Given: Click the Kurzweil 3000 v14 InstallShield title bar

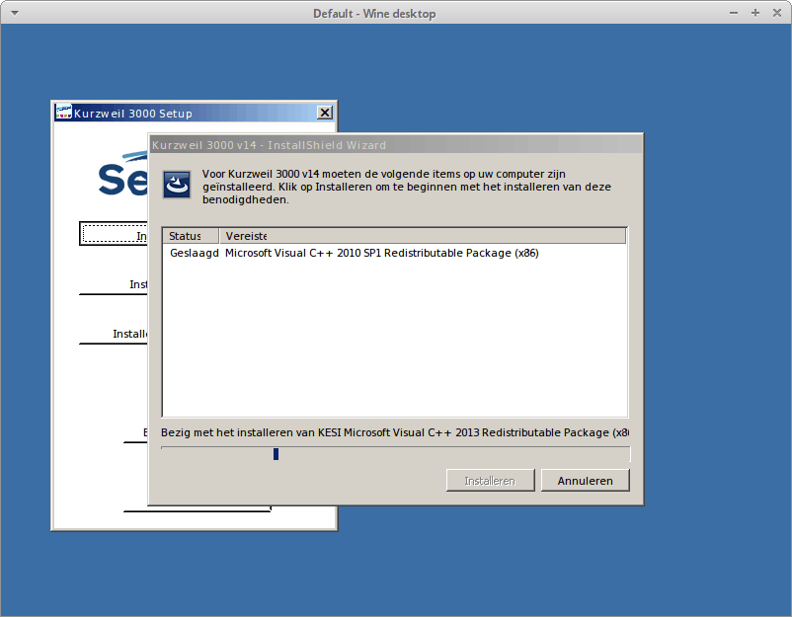Looking at the screenshot, I should click(396, 145).
